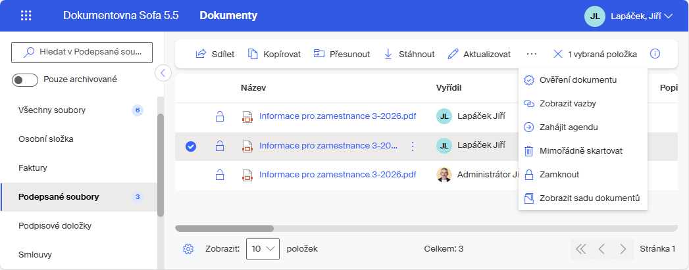Click the Dokumenty header title
This screenshot has height=270, width=689.
[x=228, y=15]
